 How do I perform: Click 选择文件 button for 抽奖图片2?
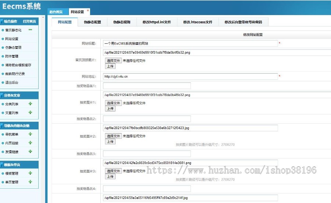113,136
